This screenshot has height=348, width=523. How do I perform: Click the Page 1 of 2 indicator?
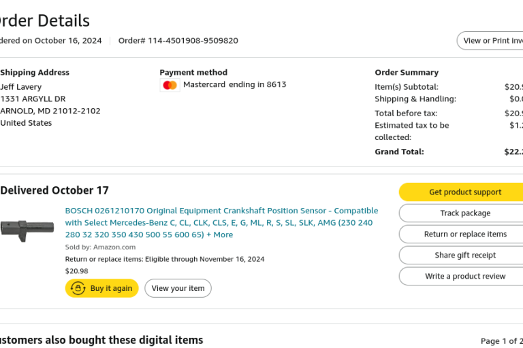(x=502, y=341)
